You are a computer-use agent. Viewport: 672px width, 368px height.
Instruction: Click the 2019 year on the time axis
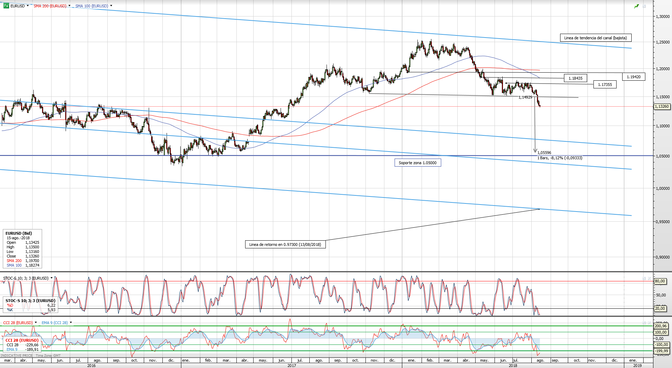[x=637, y=366]
